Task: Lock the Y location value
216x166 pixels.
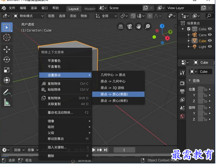Action: click(x=205, y=95)
